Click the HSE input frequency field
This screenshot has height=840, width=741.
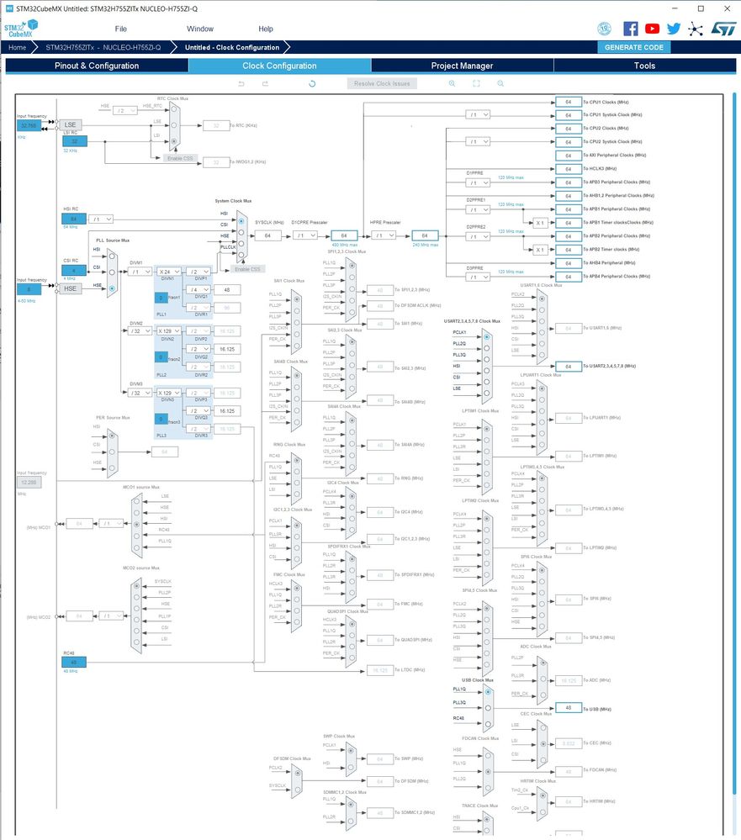[x=29, y=289]
